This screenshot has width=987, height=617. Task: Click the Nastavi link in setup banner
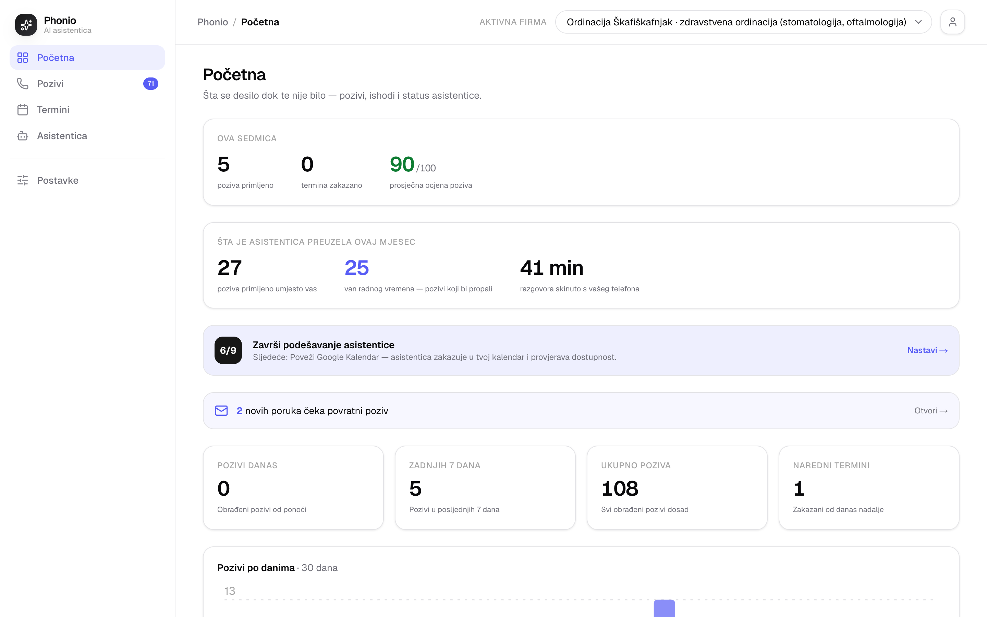coord(927,350)
